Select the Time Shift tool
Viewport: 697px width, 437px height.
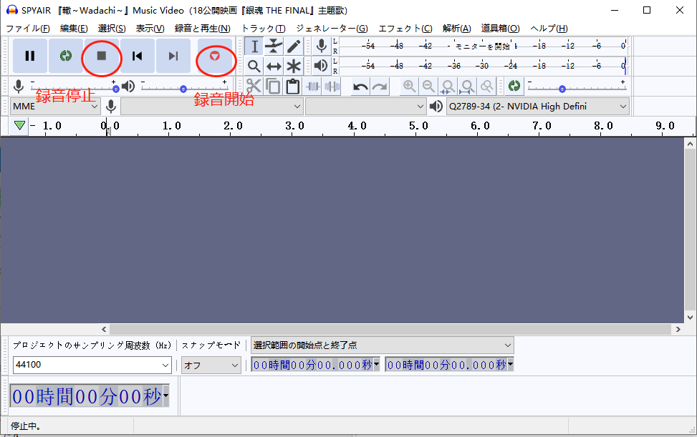(x=274, y=66)
